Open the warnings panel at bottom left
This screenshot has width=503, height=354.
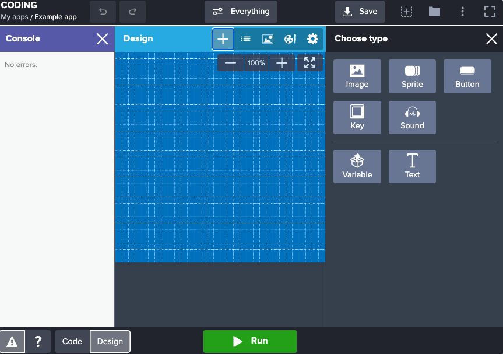pos(12,341)
